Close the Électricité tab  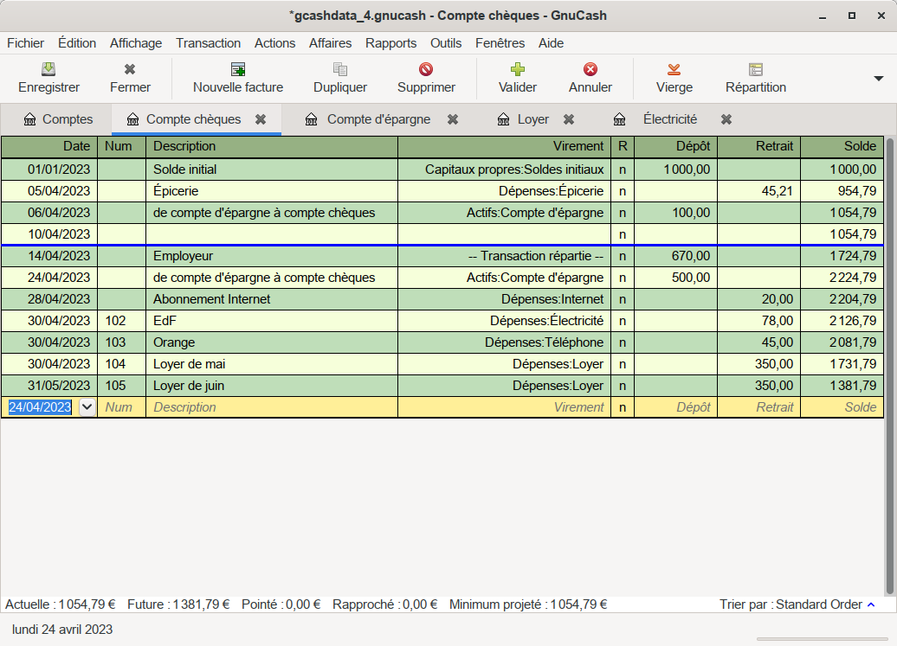(x=726, y=119)
